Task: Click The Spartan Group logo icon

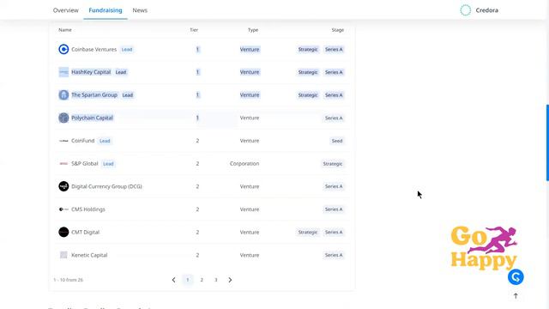Action: (63, 95)
